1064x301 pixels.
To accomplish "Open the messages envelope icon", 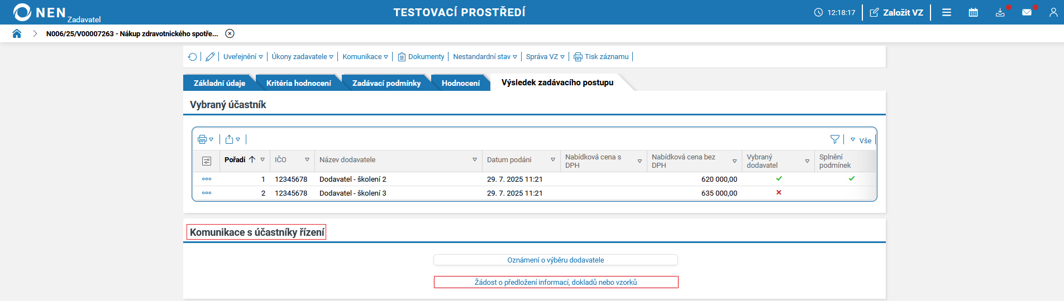I will [x=1027, y=12].
